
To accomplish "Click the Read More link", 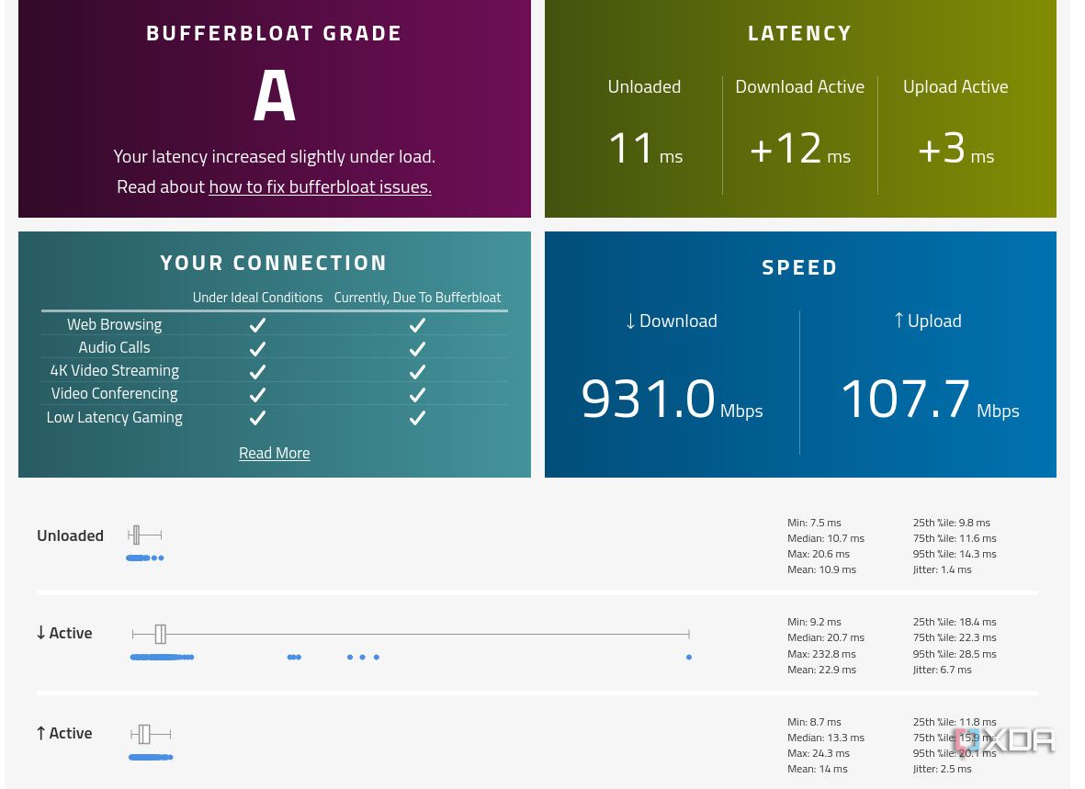I will [274, 454].
